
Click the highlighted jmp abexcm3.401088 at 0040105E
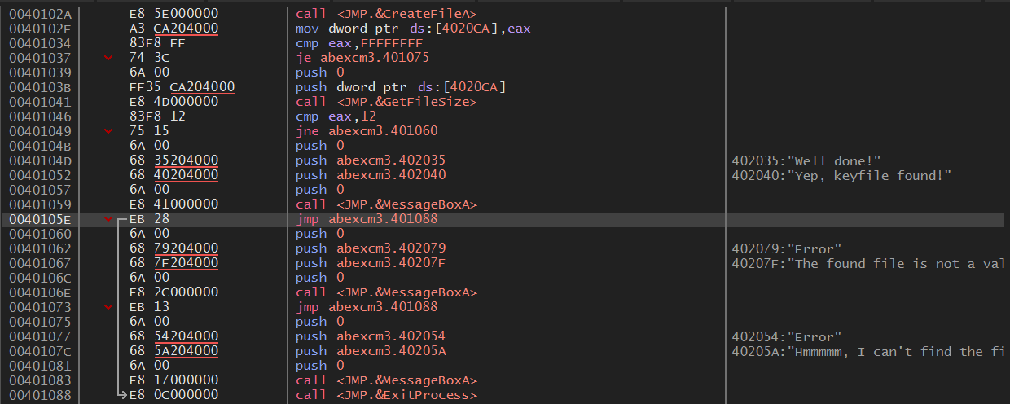coord(367,219)
